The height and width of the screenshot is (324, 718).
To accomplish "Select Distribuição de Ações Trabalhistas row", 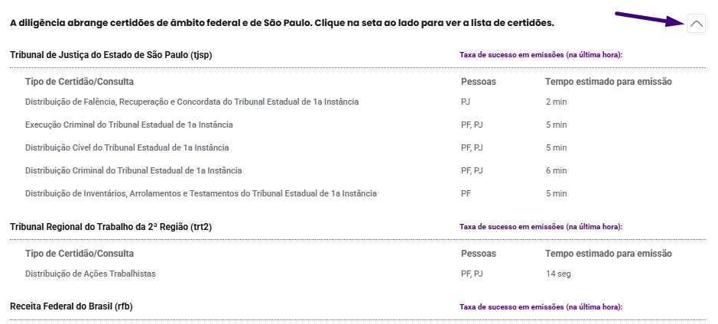I will click(x=358, y=274).
